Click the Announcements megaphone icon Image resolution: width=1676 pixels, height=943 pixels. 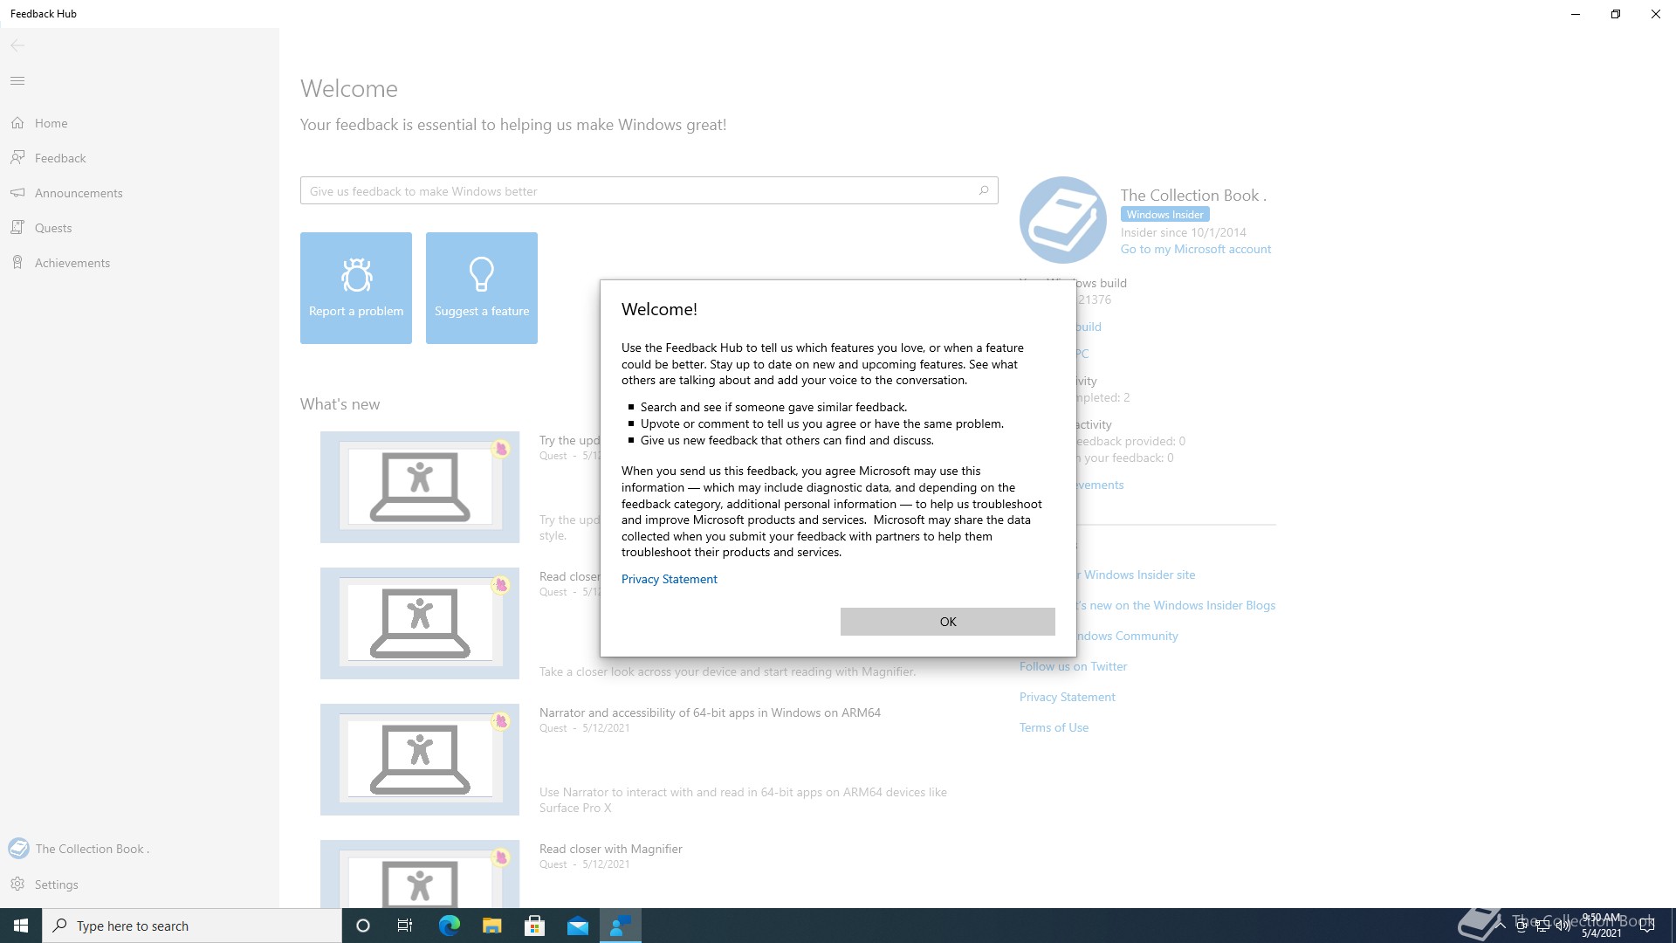17,193
